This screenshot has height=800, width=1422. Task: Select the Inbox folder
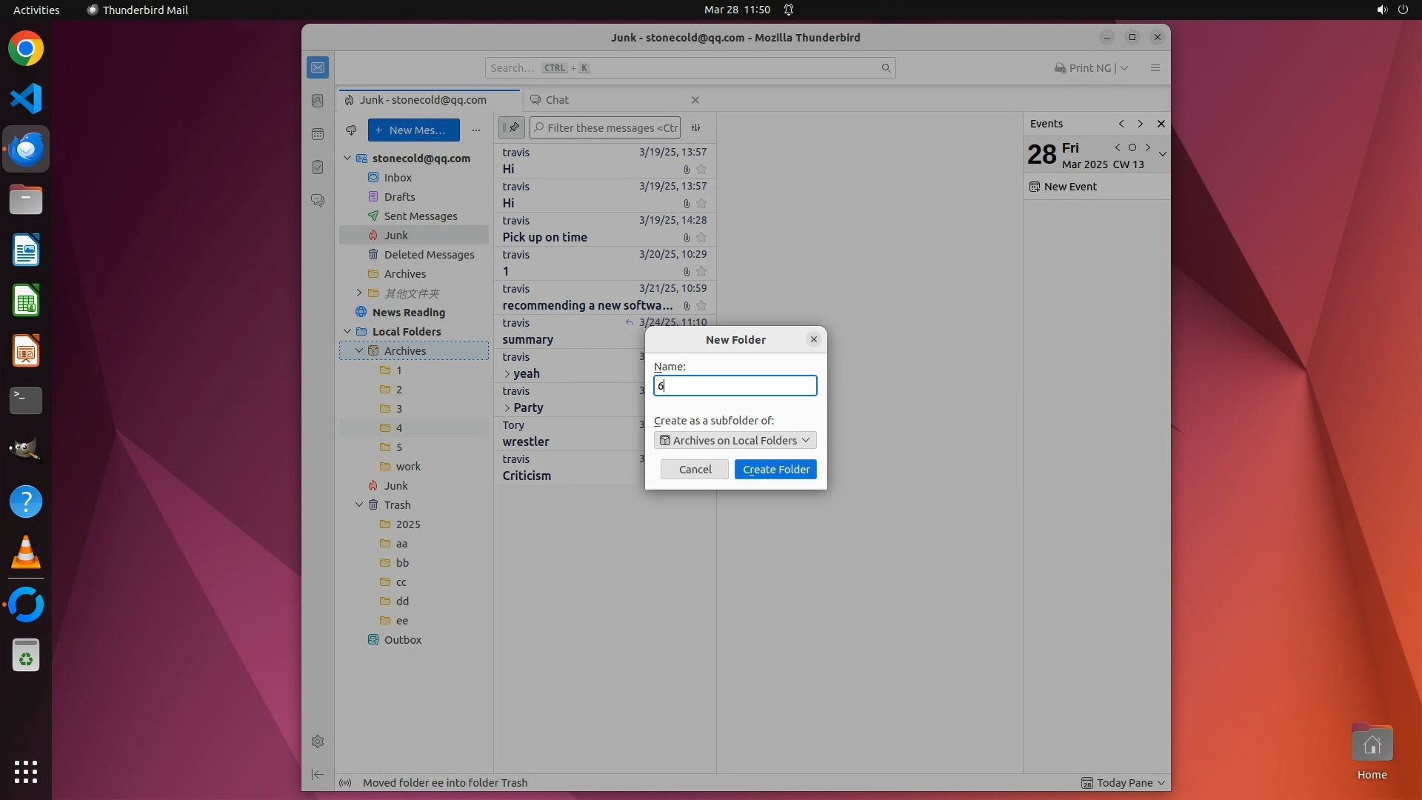tap(398, 178)
